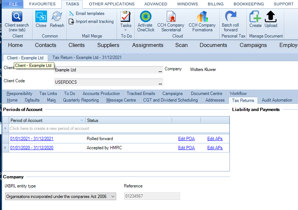Launch CCH Company Secretarial

170,21
